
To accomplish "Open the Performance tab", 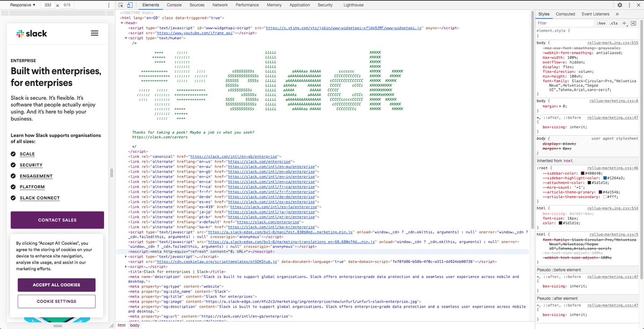I will coord(247,5).
